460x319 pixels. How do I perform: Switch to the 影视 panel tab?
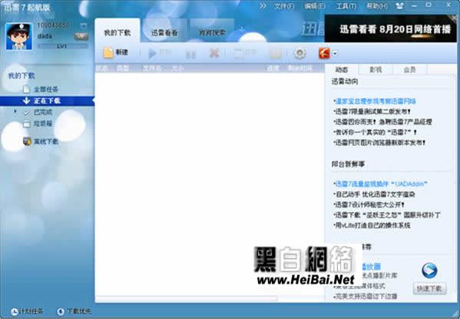tap(376, 70)
